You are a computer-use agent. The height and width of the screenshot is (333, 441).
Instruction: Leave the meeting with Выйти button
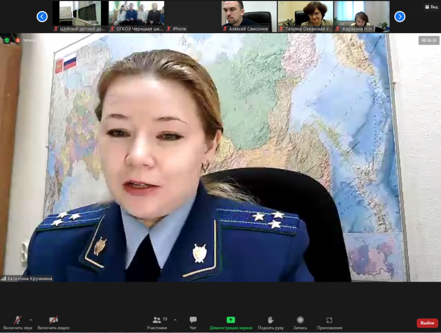427,323
